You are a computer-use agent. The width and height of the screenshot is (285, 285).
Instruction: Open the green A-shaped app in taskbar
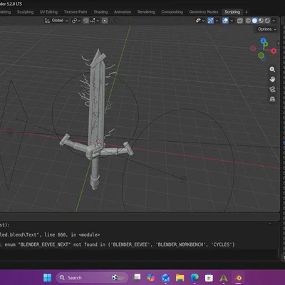224,278
